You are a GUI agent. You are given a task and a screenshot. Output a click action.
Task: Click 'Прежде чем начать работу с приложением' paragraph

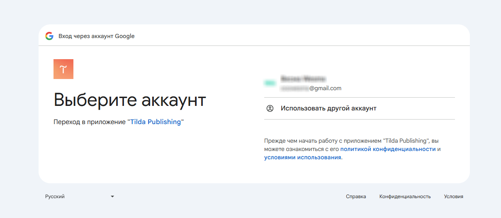(x=352, y=149)
